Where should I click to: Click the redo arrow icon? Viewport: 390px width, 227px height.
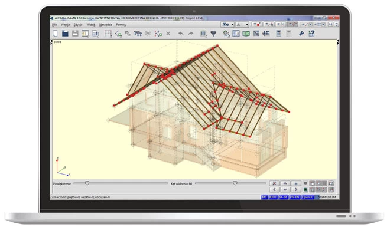[x=191, y=34]
